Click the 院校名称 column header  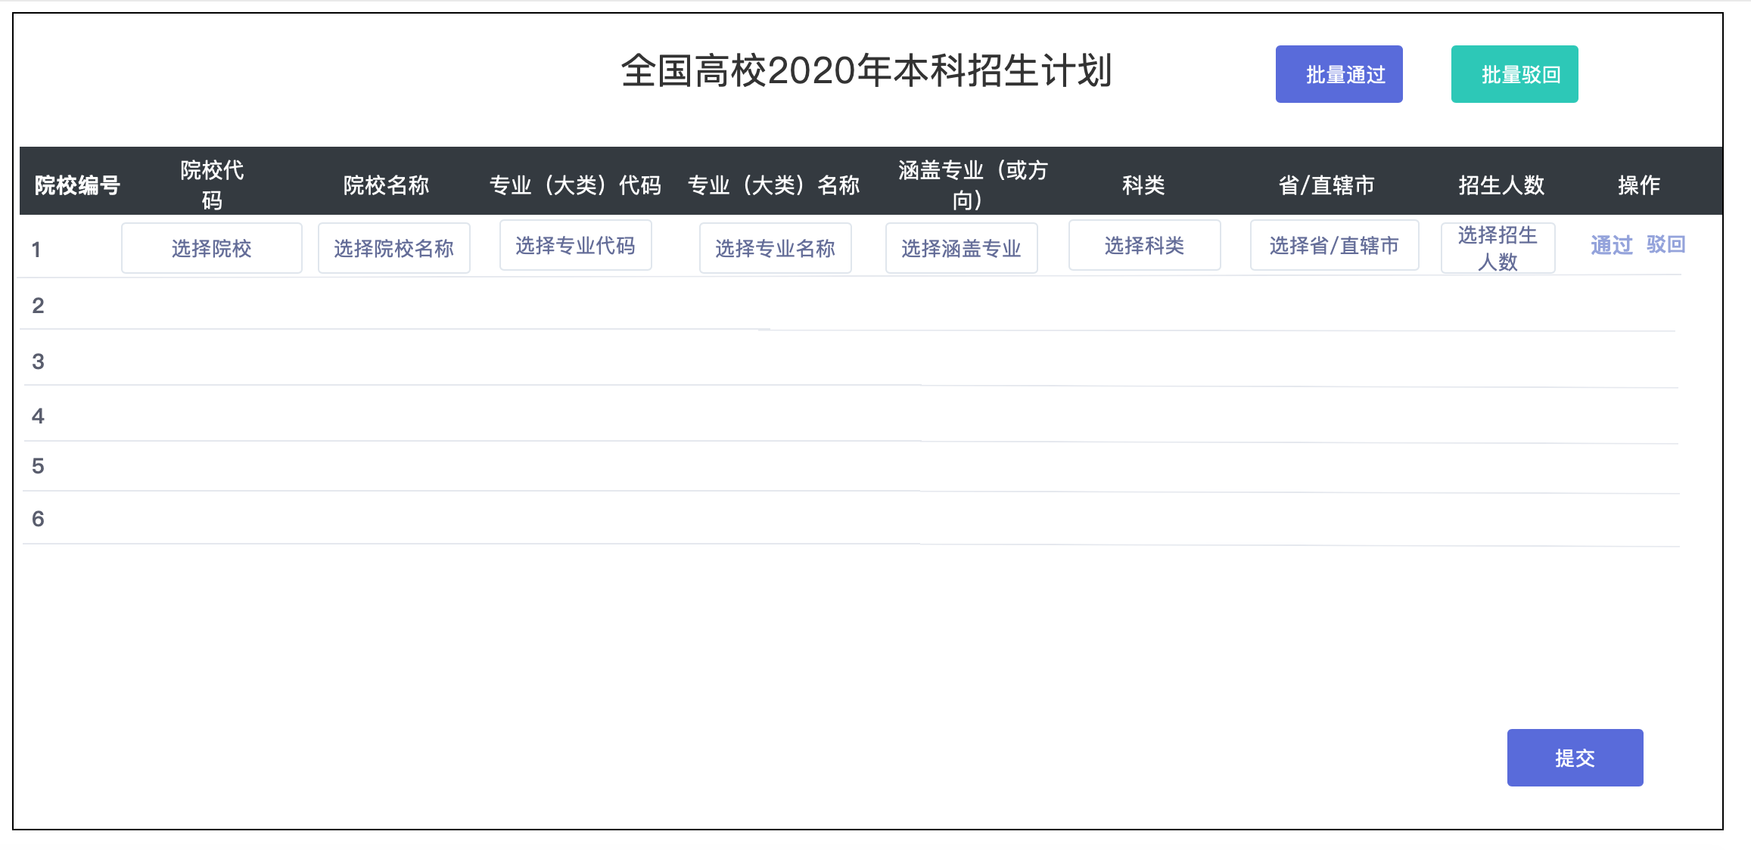[x=386, y=185]
